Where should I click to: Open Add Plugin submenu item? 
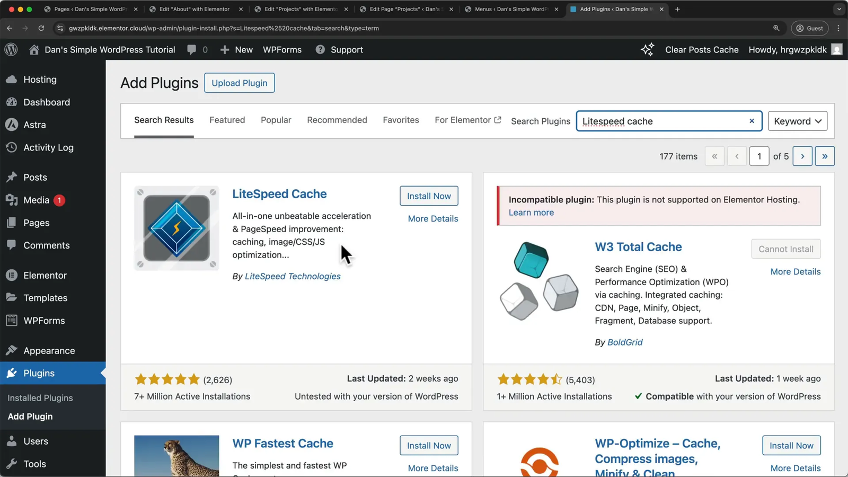pos(30,417)
